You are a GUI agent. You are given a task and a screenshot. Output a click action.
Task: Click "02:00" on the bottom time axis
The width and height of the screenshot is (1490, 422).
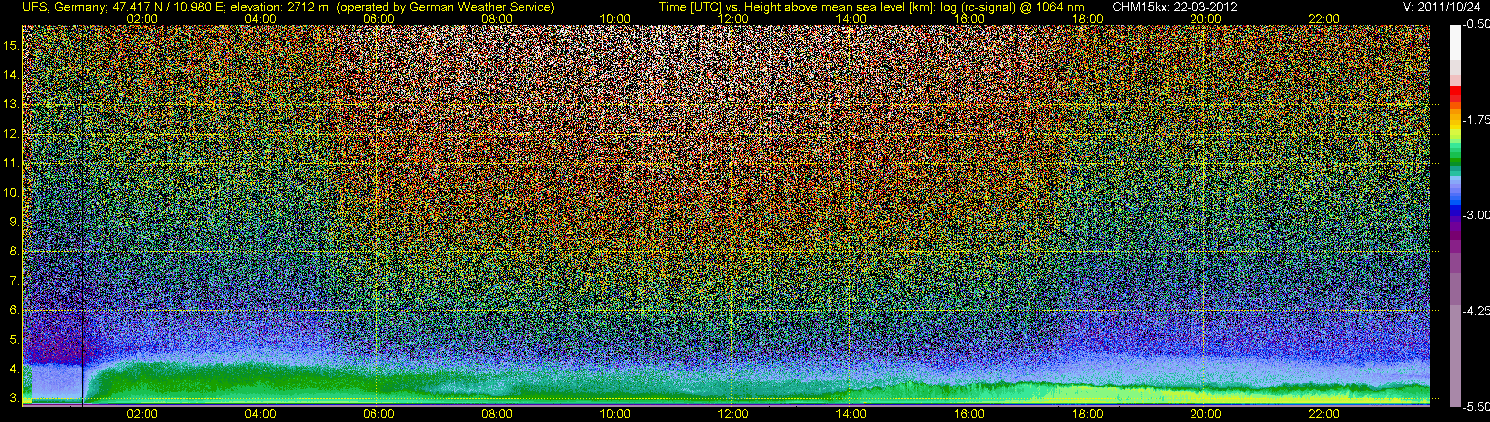(x=142, y=414)
